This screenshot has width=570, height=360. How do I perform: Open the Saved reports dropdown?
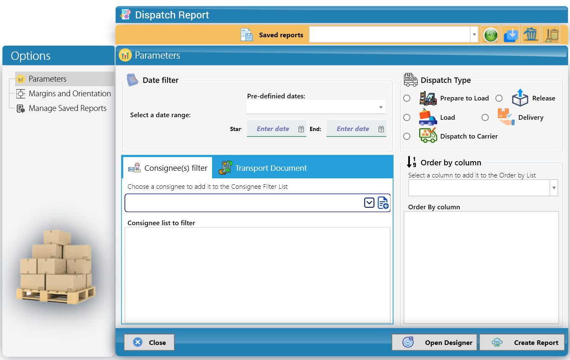point(474,35)
